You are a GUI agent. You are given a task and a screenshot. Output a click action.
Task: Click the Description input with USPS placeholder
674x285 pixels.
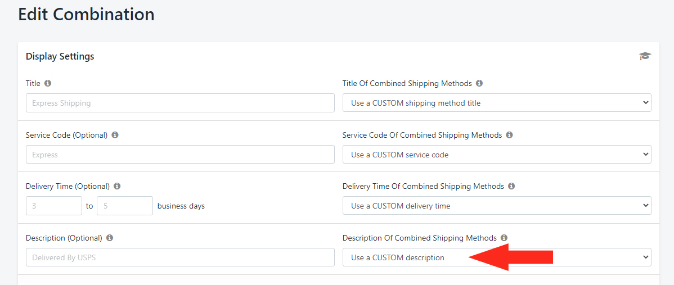coord(180,257)
